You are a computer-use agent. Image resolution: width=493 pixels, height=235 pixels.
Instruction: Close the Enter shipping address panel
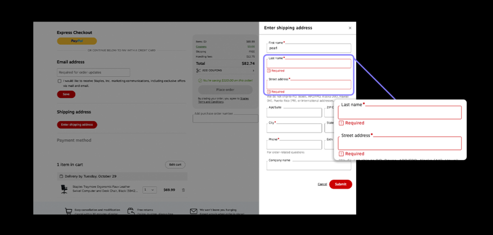(350, 28)
